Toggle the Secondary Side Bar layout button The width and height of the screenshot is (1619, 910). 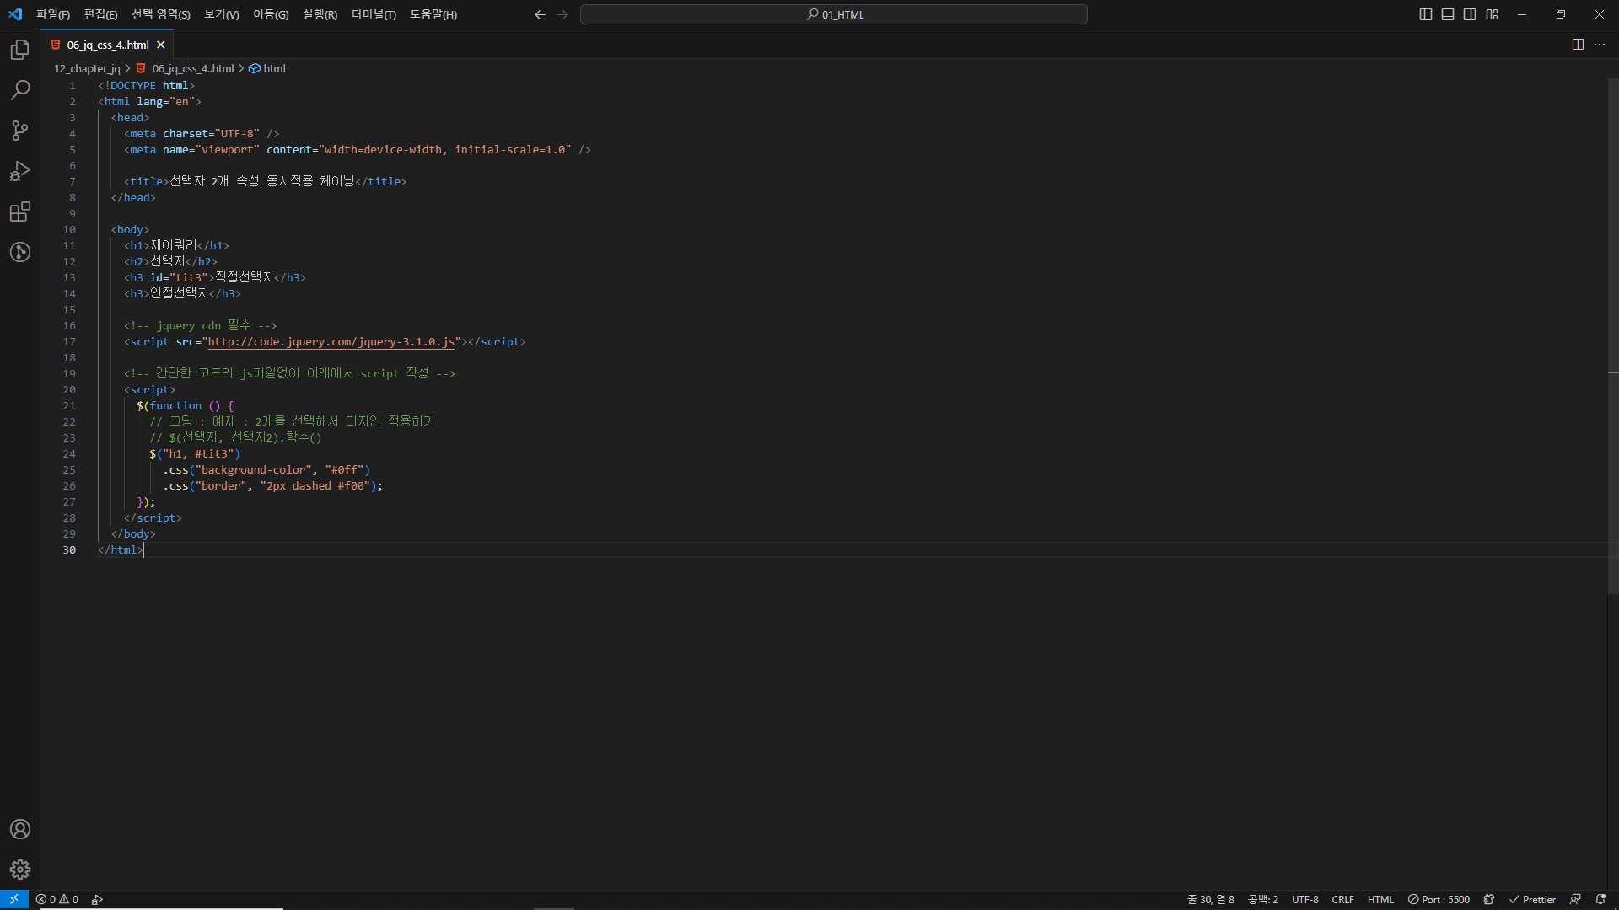[1470, 14]
